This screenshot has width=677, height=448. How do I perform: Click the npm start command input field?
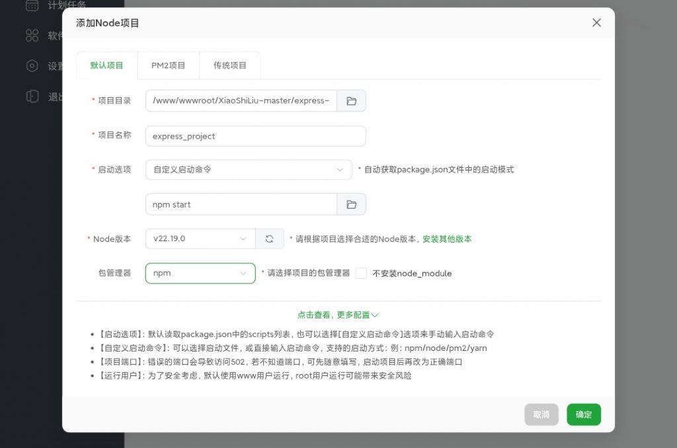click(x=241, y=204)
